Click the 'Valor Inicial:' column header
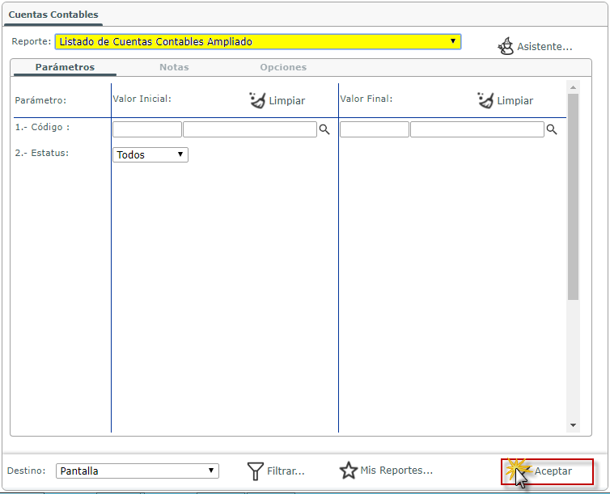 142,99
